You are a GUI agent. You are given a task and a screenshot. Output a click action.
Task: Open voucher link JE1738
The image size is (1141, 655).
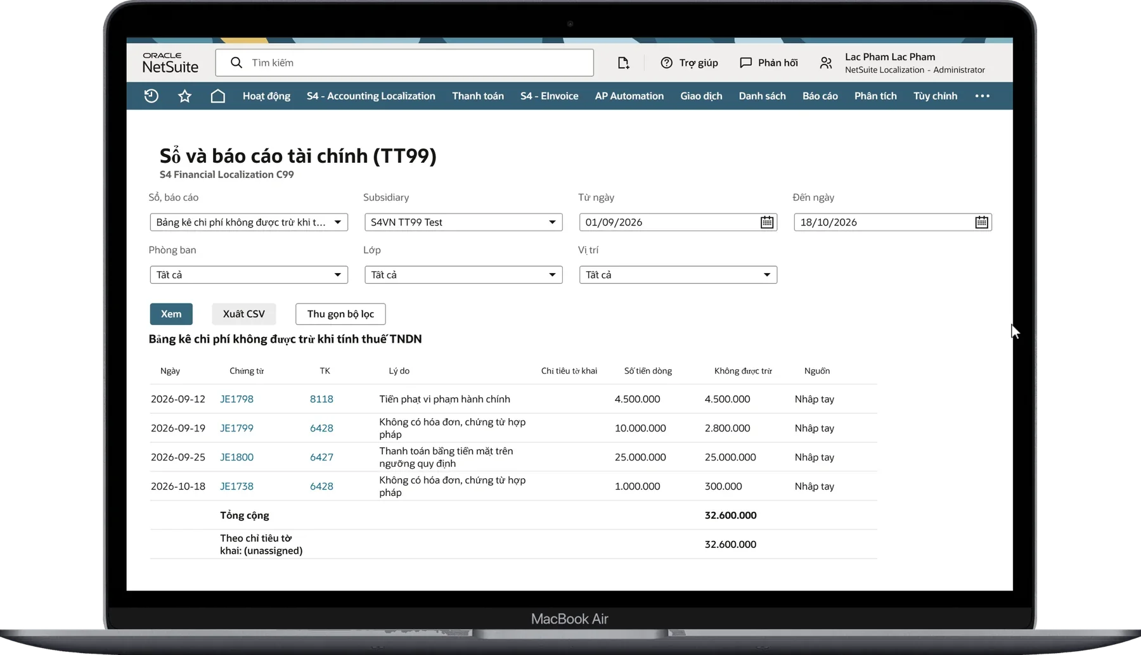click(236, 486)
